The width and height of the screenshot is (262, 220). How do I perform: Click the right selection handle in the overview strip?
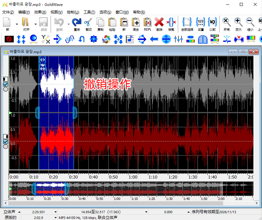(x=67, y=189)
